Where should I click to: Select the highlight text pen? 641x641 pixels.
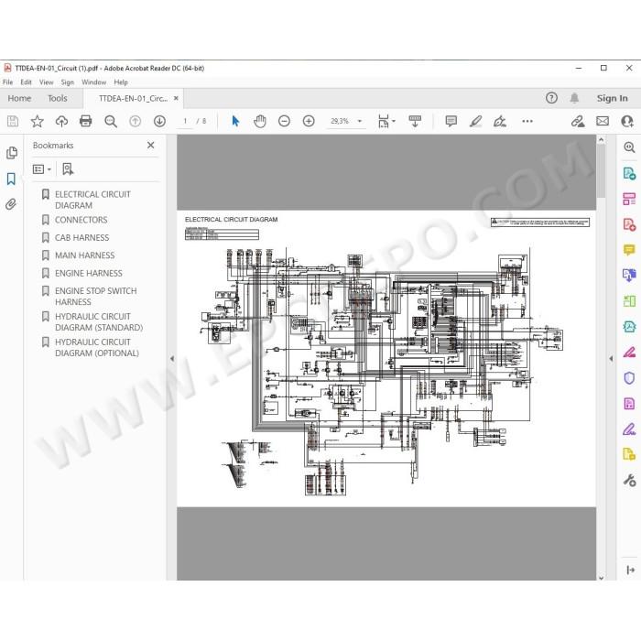[x=475, y=121]
